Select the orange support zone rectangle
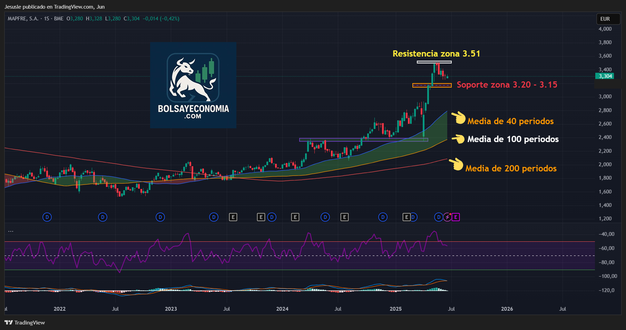The width and height of the screenshot is (626, 330). 432,85
